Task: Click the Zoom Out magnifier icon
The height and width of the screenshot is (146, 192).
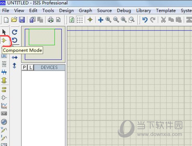Action: point(116,20)
